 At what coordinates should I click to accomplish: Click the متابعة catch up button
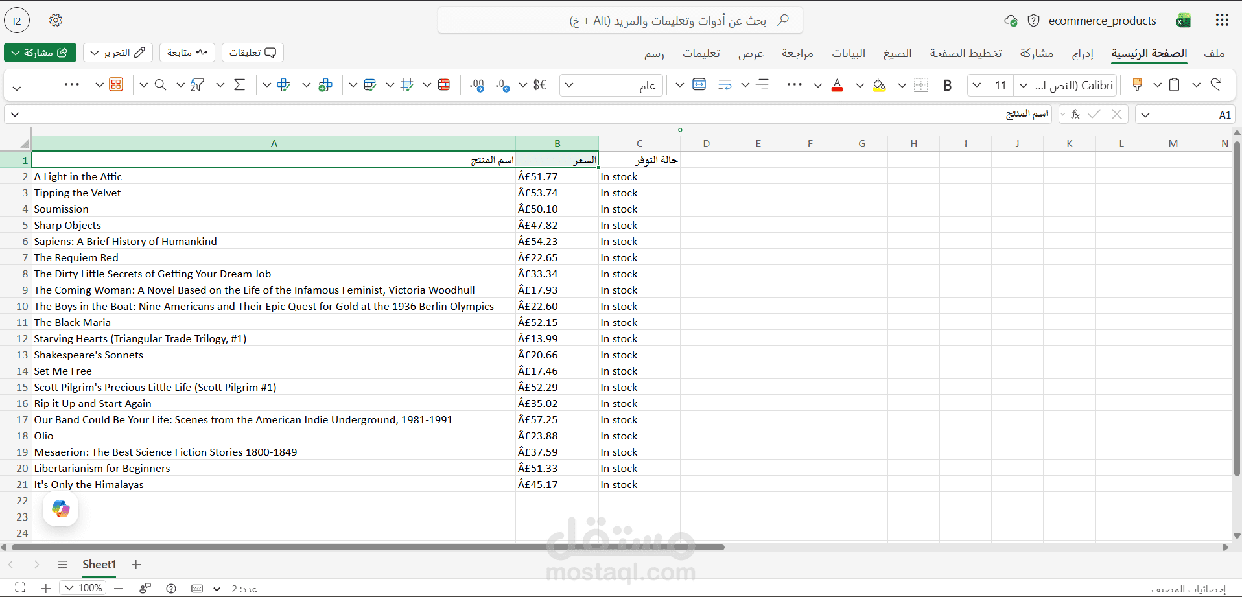(187, 53)
